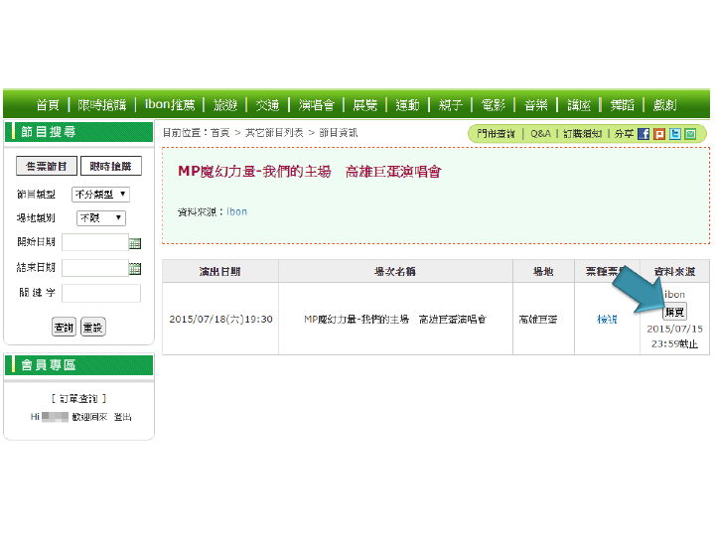Share this page on Facebook

(643, 133)
